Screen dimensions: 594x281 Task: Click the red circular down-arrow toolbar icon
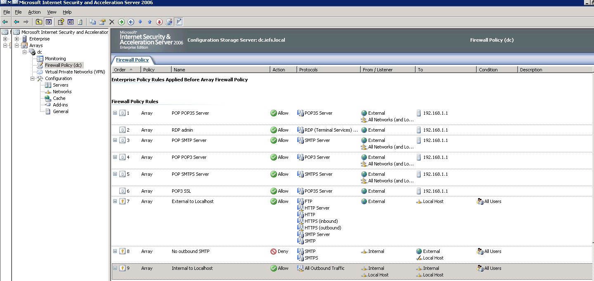(x=159, y=22)
